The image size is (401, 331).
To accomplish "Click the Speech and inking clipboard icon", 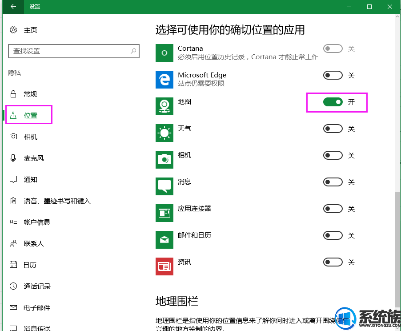I will tap(13, 201).
